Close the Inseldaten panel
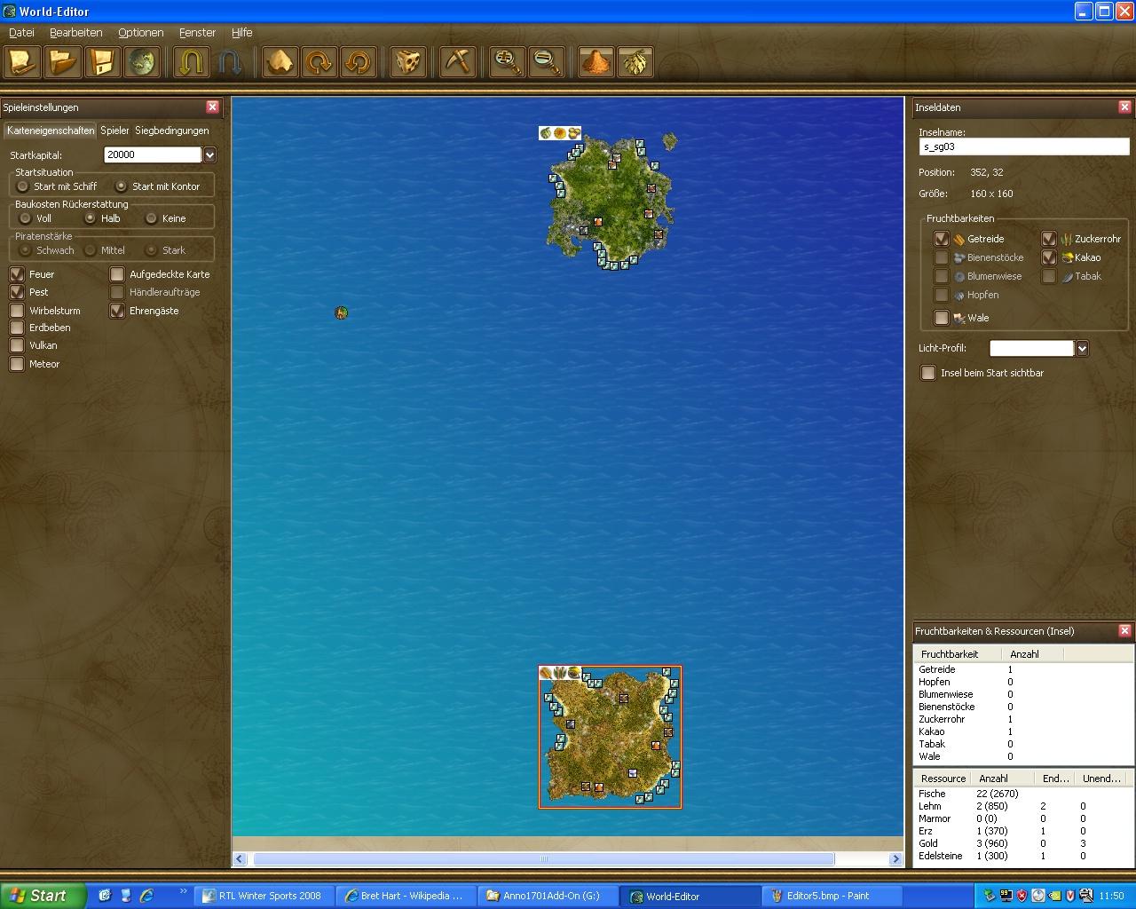 pos(1124,107)
